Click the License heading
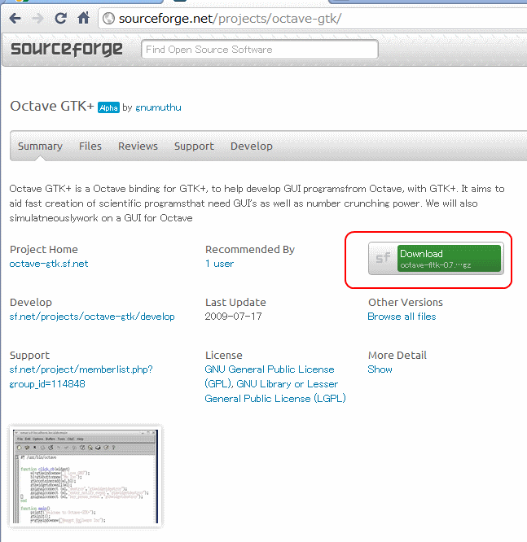This screenshot has height=542, width=527. (224, 356)
